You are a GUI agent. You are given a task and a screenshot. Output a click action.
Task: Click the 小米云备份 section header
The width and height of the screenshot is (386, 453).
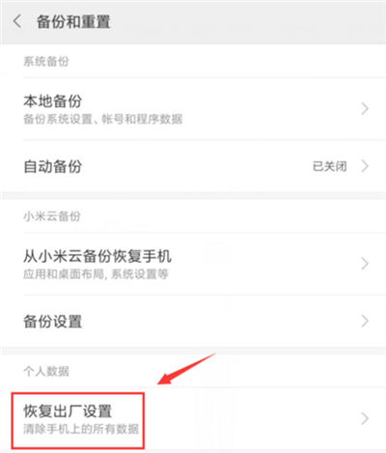pyautogui.click(x=52, y=216)
